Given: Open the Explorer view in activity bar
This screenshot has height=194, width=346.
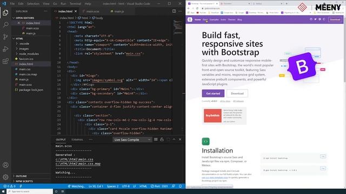Looking at the screenshot, I should tap(5, 13).
